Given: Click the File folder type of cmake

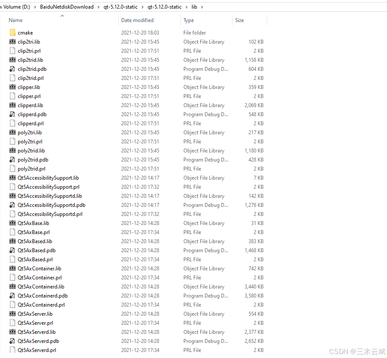Looking at the screenshot, I should click(x=195, y=33).
